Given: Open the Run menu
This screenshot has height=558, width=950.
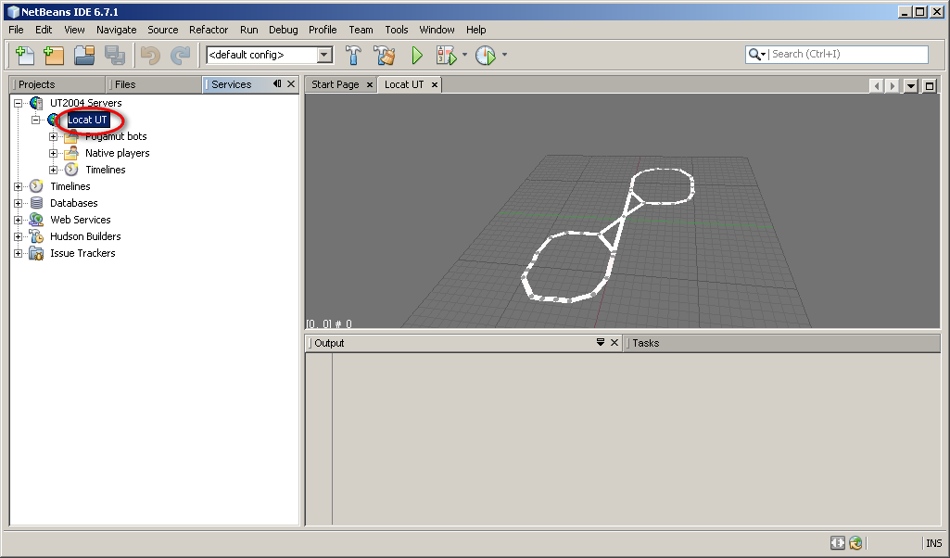Looking at the screenshot, I should click(249, 30).
